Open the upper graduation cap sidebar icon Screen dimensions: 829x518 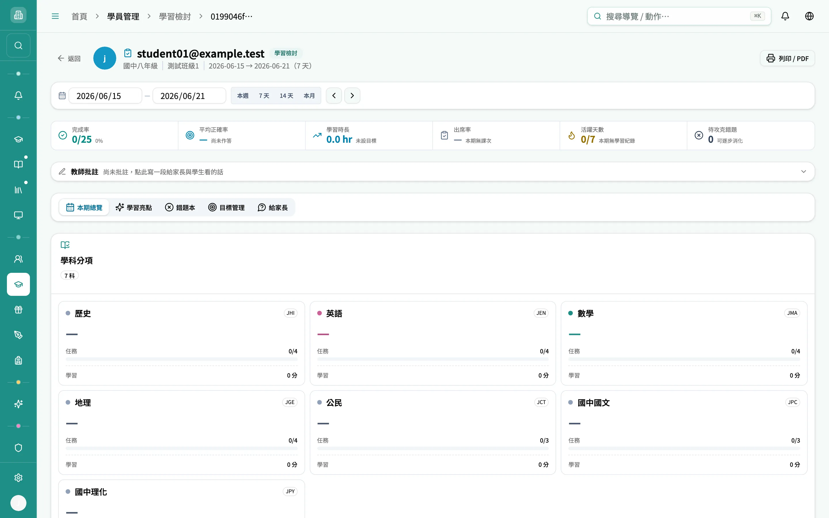[x=18, y=139]
